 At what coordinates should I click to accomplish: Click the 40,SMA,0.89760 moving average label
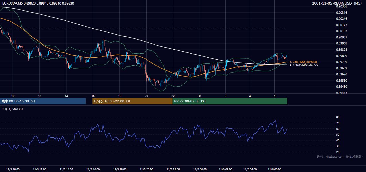[x=303, y=62]
